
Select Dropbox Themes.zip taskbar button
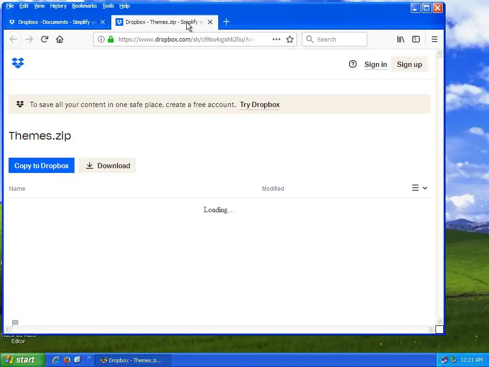click(133, 360)
